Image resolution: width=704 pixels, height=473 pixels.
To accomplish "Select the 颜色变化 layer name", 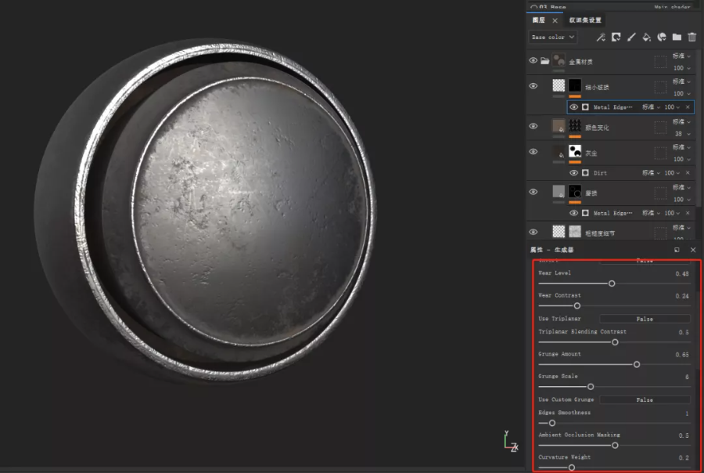I will click(597, 128).
